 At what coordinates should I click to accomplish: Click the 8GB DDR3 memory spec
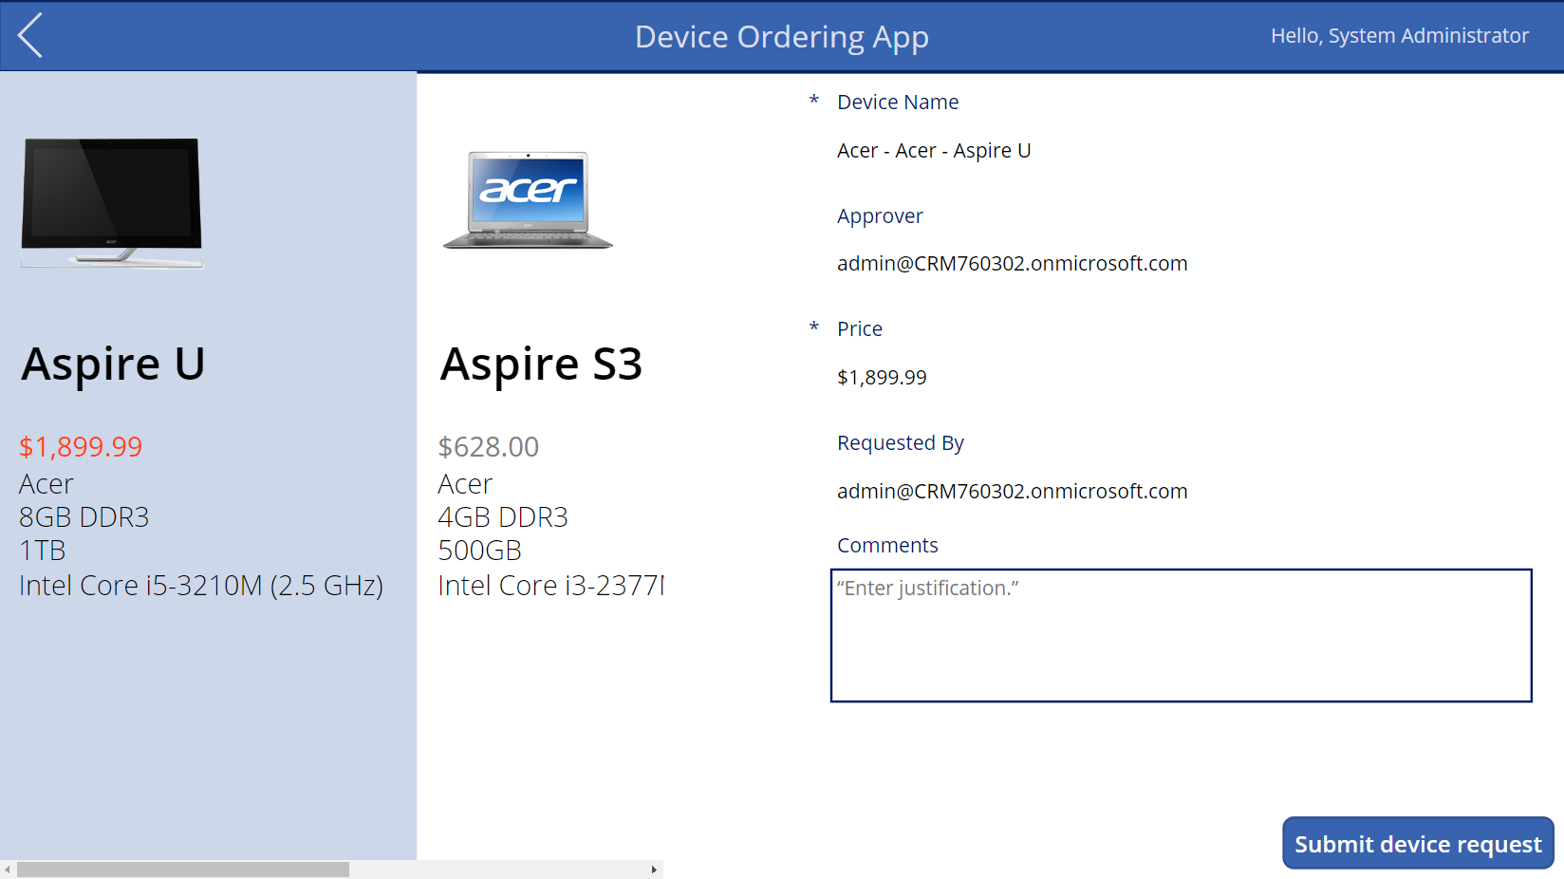(x=84, y=517)
